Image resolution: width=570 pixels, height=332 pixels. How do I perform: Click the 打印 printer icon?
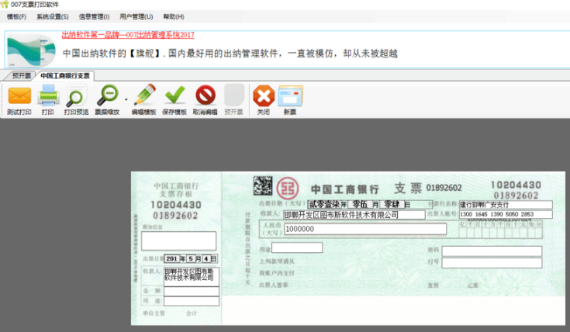(x=48, y=95)
